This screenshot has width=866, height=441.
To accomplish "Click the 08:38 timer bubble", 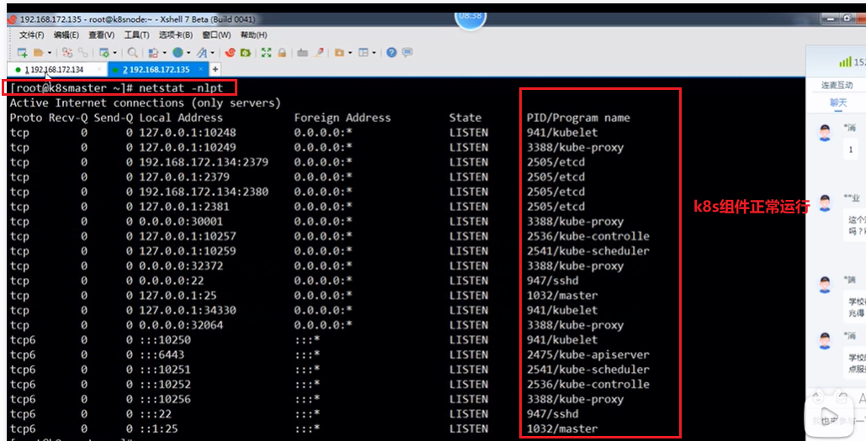I will pos(470,18).
